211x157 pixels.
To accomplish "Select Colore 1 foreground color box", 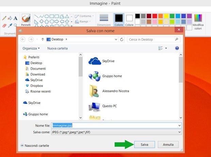I will pos(119,20).
